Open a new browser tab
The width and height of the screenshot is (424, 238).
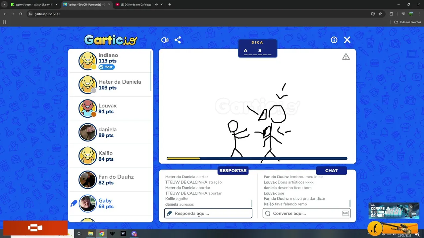pos(170,5)
